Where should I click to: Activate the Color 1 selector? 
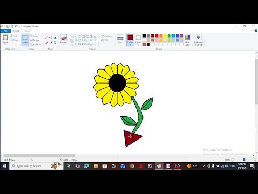130,40
